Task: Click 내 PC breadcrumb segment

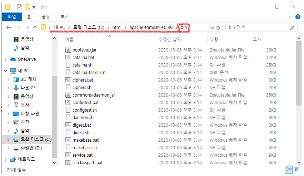Action: tap(60, 28)
